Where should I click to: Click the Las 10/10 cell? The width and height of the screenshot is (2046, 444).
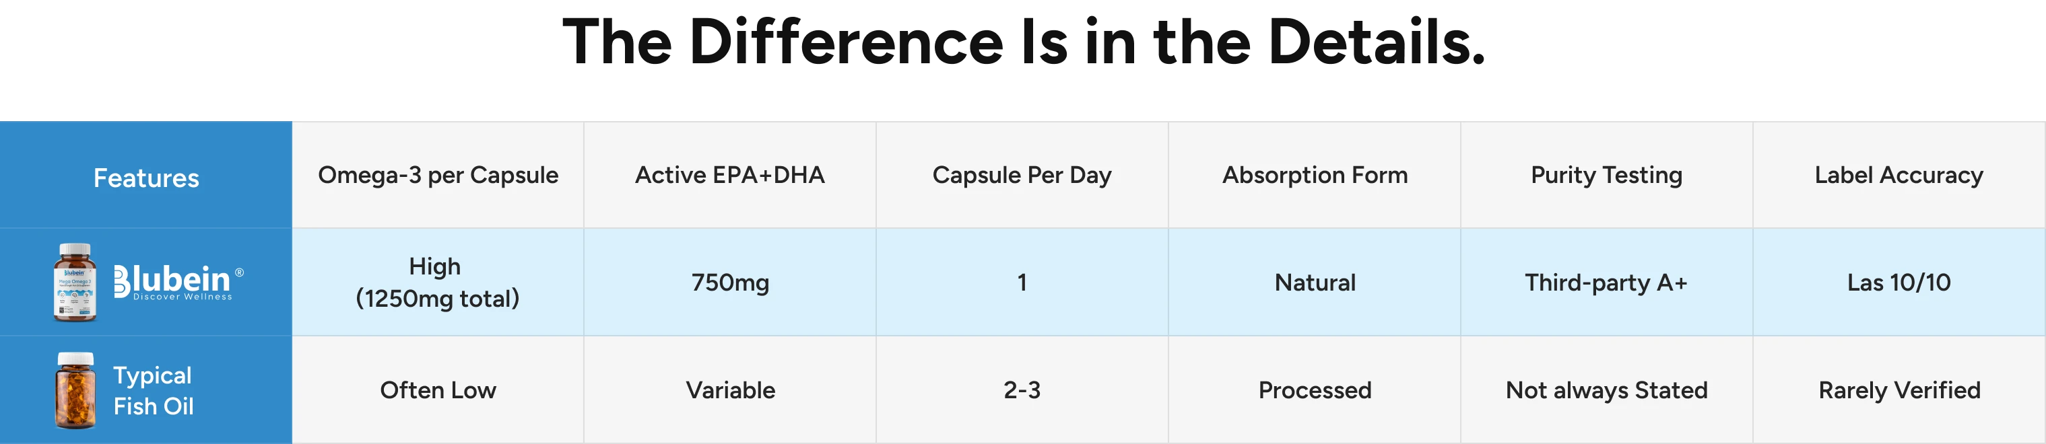coord(1899,283)
